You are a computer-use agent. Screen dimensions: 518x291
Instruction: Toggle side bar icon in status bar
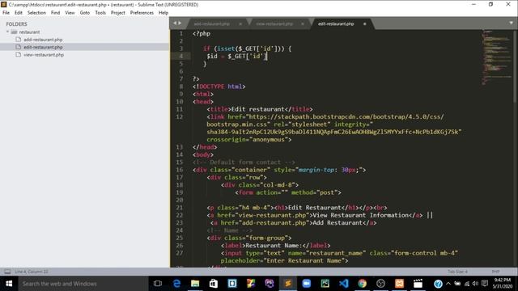(7, 272)
